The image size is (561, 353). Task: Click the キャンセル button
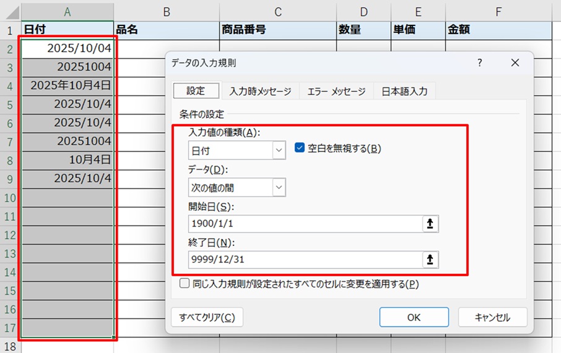coord(492,317)
